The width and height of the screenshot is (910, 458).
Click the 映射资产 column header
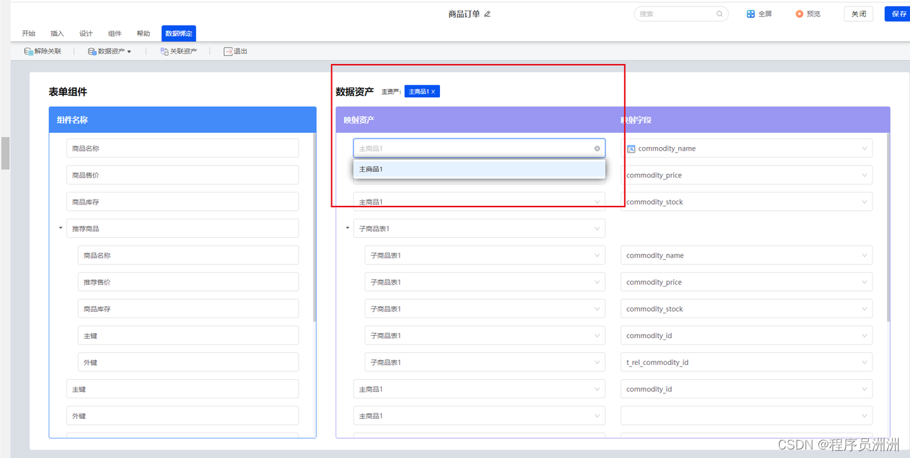click(359, 120)
